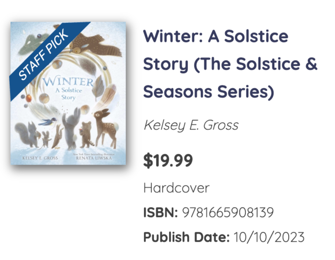Click "Seasons Series)" in the title
The height and width of the screenshot is (260, 335).
208,92
